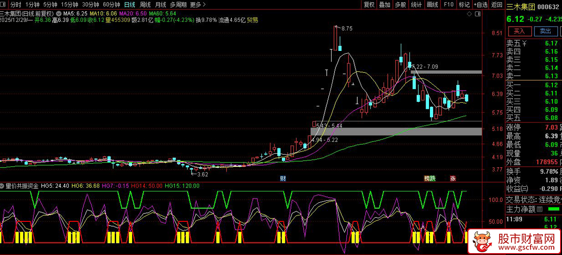Click the 榜跌 marker under the chart

(429, 178)
